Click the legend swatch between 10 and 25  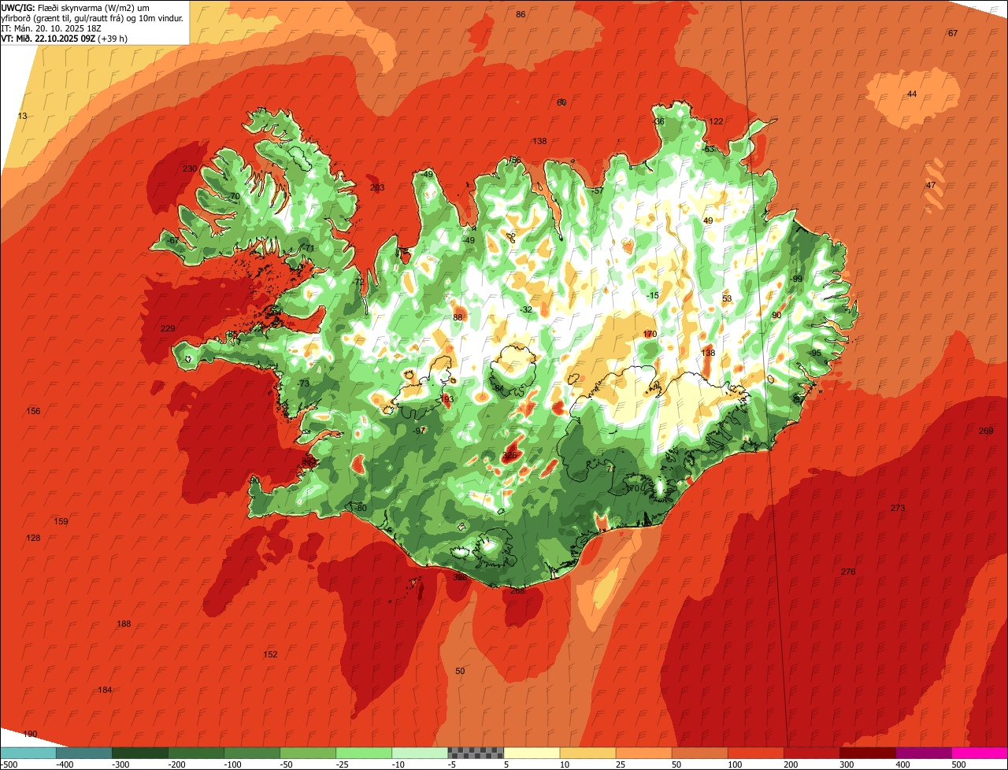click(587, 753)
